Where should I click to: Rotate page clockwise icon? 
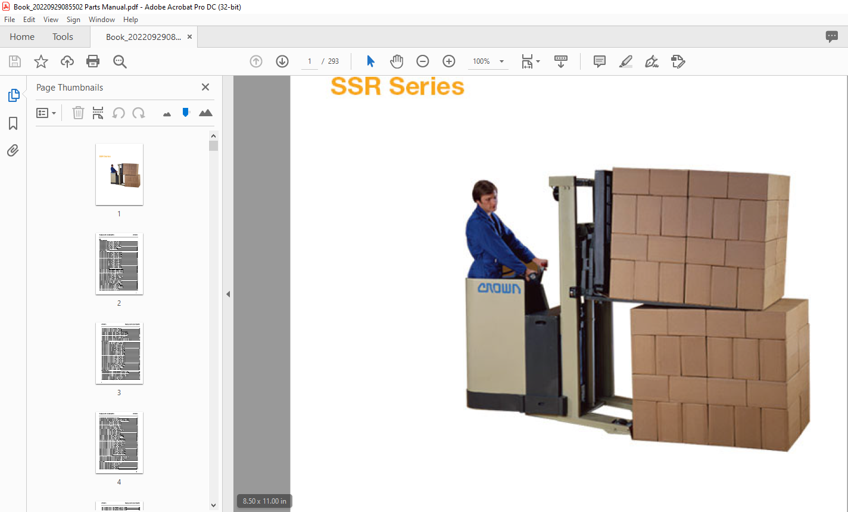pos(139,113)
